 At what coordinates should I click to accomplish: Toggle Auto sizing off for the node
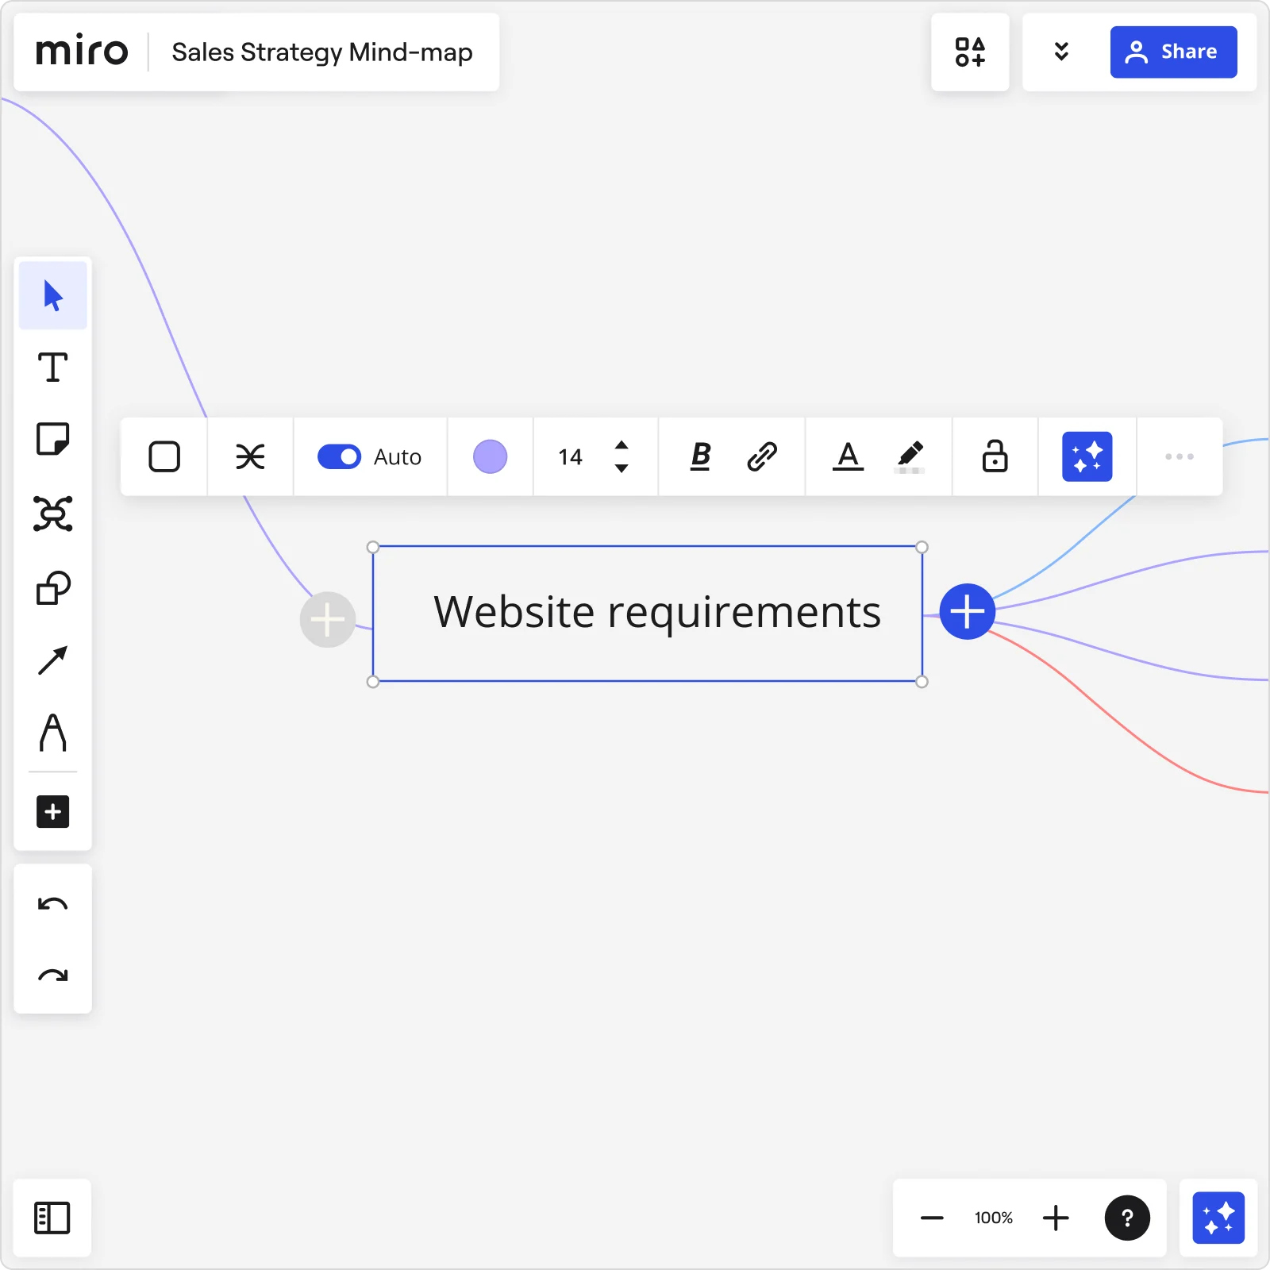pyautogui.click(x=339, y=456)
